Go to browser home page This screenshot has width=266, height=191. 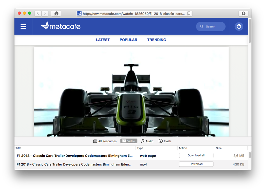56,13
